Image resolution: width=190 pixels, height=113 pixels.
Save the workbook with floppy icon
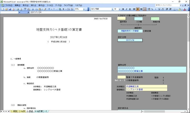click(10, 9)
